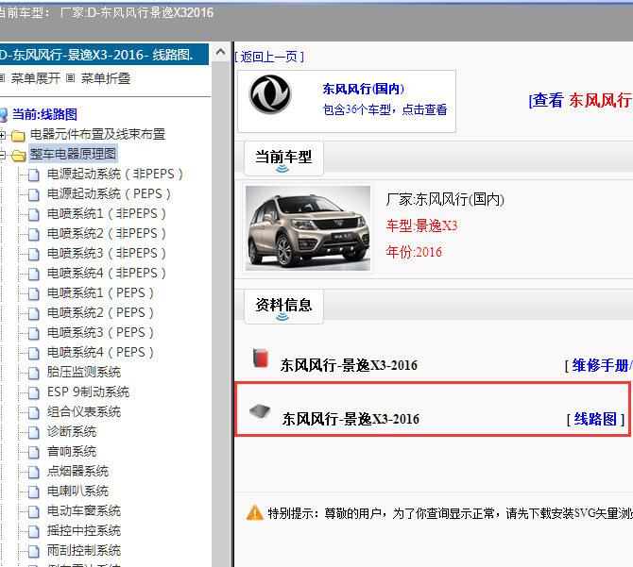Select the 整车电器原理图 folder label
This screenshot has width=633, height=567.
(73, 154)
